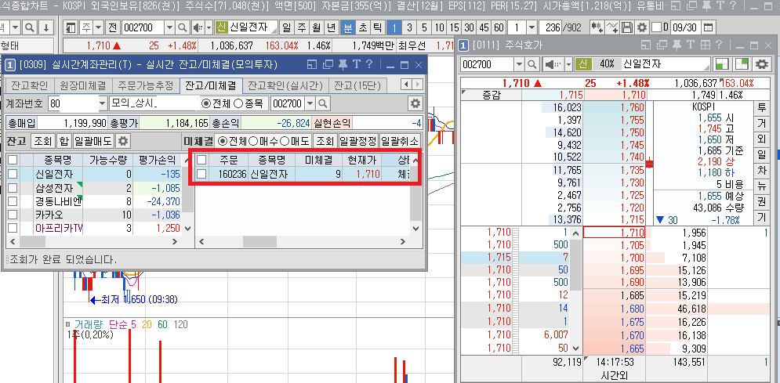This screenshot has width=780, height=383.
Task: Click the pin icon in 주식호가 title bar
Action: [x=676, y=45]
